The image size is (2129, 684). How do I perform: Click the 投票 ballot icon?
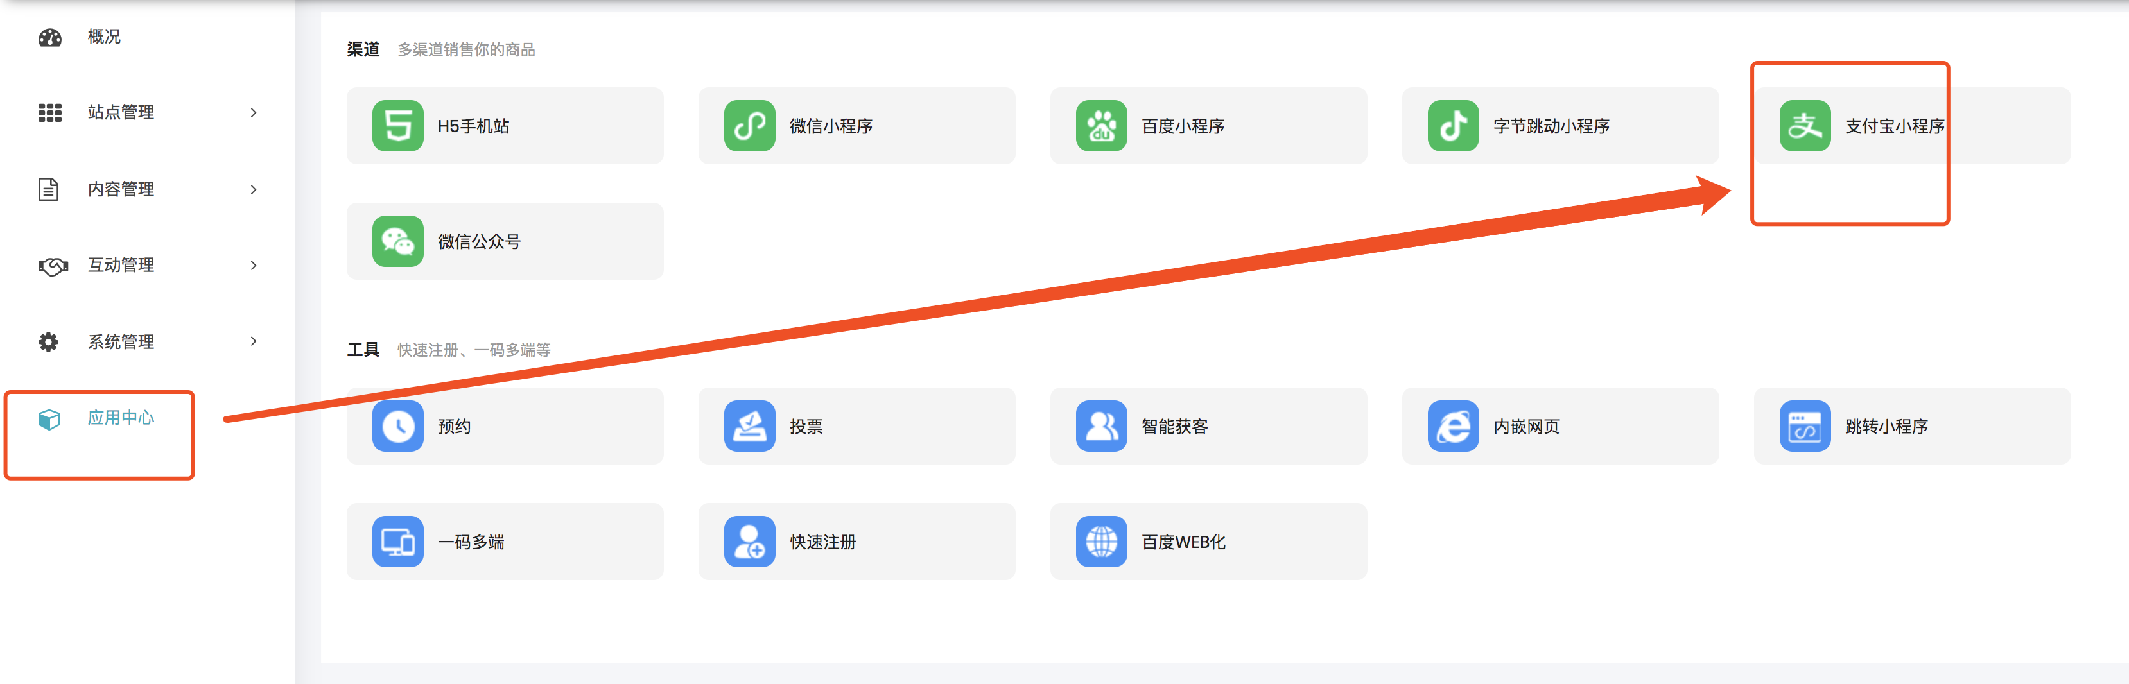(750, 426)
